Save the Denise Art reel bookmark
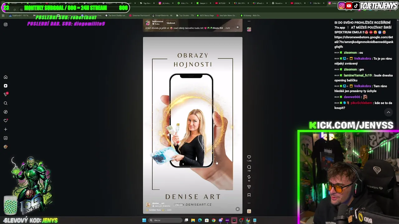Viewport: 399px width, 224px height. 249,195
